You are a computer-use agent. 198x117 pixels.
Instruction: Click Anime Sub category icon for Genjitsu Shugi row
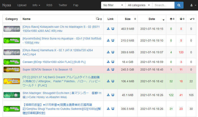point(12,109)
